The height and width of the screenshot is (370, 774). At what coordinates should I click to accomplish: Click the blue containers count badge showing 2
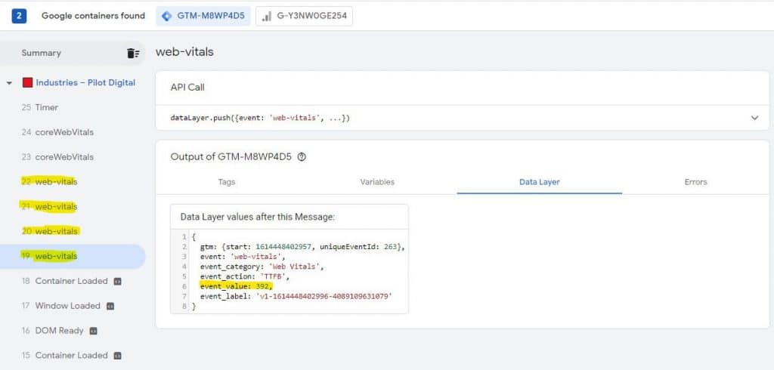pos(19,16)
